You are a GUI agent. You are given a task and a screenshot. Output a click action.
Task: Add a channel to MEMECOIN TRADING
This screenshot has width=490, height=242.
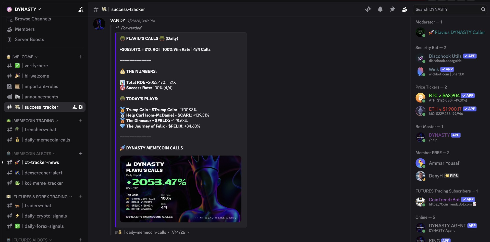pyautogui.click(x=81, y=121)
